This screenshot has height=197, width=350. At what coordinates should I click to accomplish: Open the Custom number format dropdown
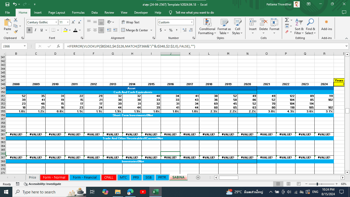click(192, 22)
